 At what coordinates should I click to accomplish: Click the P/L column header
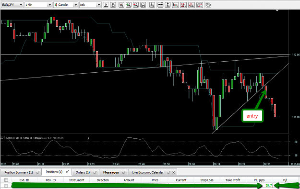pyautogui.click(x=285, y=180)
